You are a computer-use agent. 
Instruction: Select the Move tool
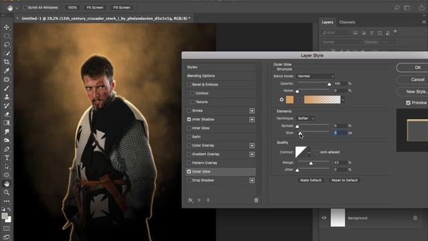[7, 27]
